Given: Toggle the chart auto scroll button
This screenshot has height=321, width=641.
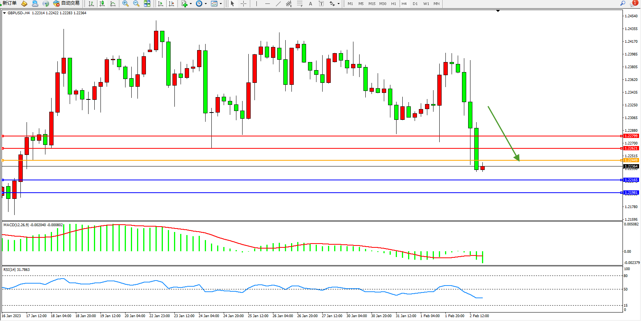Looking at the screenshot, I should 161,3.
